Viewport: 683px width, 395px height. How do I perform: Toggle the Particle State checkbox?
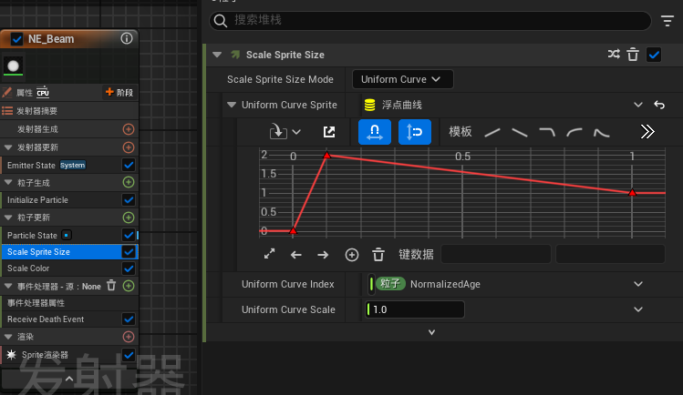click(x=129, y=235)
